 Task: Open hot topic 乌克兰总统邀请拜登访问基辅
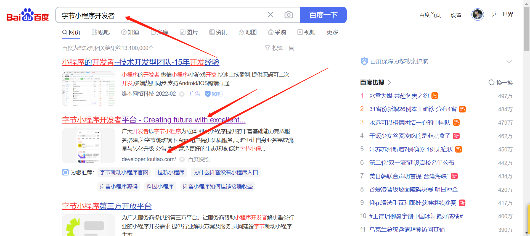pyautogui.click(x=407, y=230)
